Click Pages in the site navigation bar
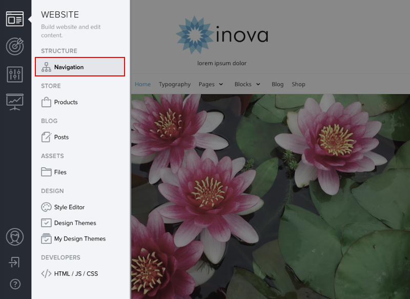The height and width of the screenshot is (299, 410). (x=207, y=84)
